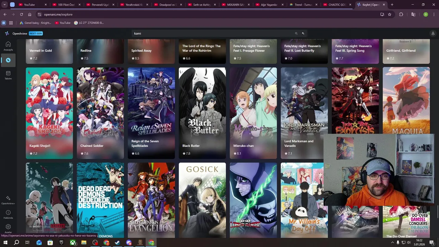This screenshot has width=439, height=247.
Task: Open the tab search dropdown arrow
Action: pos(4,5)
